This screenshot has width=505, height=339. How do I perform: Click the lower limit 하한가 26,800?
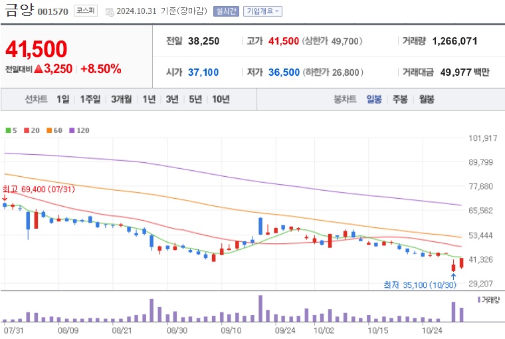pos(333,72)
